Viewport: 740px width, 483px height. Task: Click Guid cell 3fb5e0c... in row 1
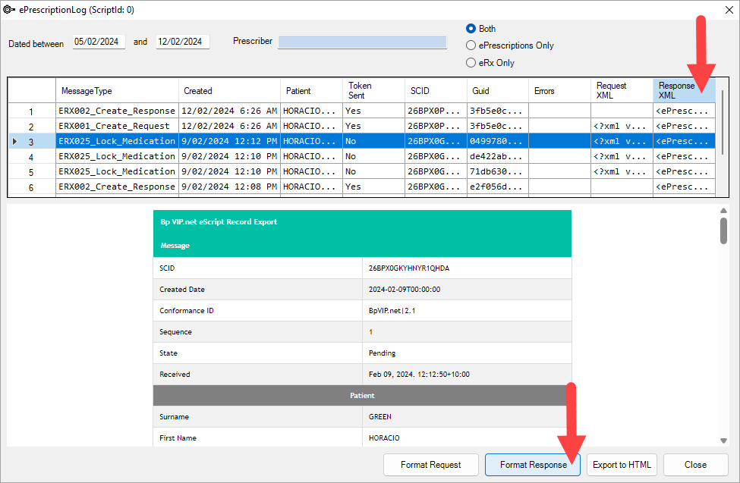[497, 111]
